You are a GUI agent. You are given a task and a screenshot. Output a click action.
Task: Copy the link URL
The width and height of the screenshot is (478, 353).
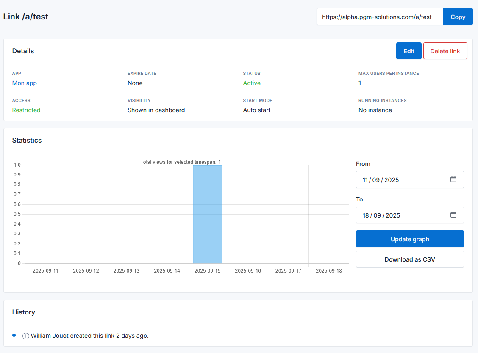458,17
